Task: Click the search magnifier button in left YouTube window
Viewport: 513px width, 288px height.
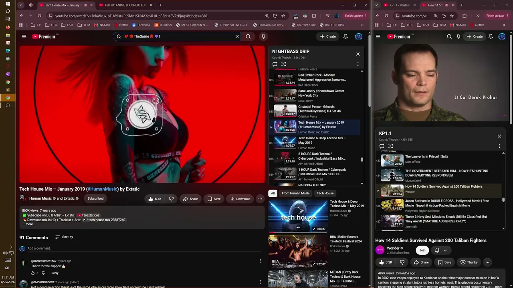Action: point(248,36)
